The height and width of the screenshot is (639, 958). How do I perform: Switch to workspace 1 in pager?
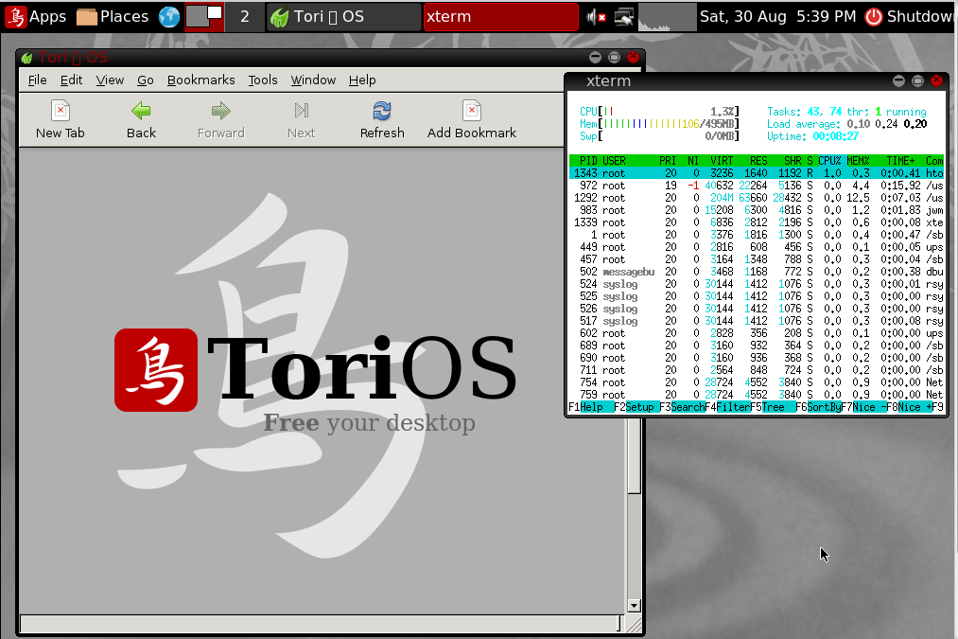tap(204, 16)
